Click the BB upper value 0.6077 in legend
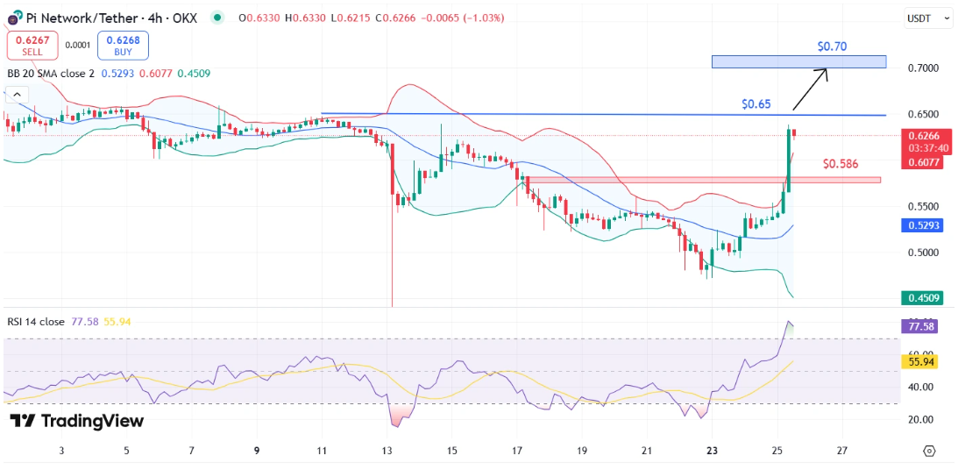958x470 pixels. [x=157, y=74]
